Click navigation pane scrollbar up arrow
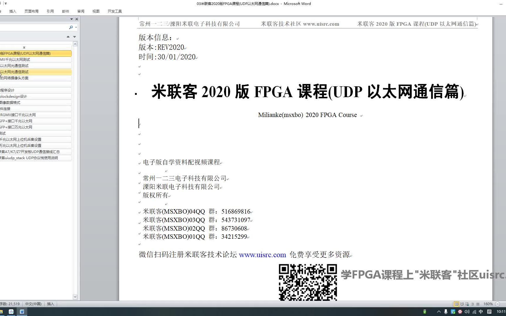Screen dimensions: 506x316 click(x=75, y=44)
